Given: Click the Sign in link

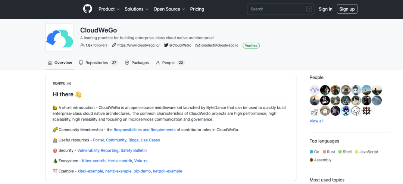Looking at the screenshot, I should coord(325,9).
